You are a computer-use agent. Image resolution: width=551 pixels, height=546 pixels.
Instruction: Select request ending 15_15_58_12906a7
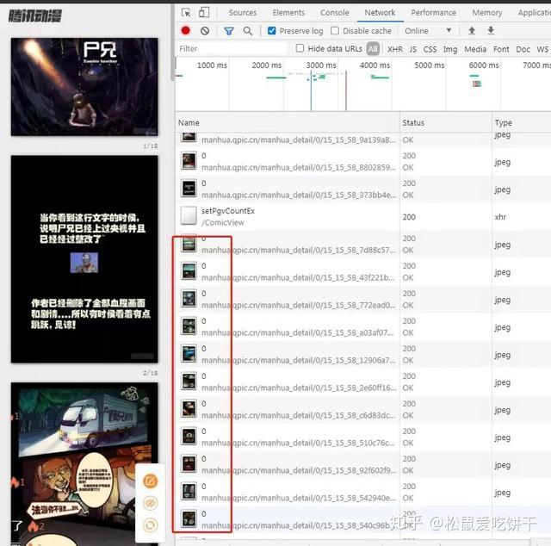tap(363, 354)
